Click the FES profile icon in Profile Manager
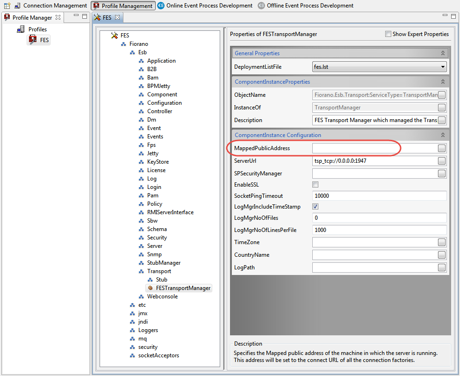 pyautogui.click(x=33, y=40)
